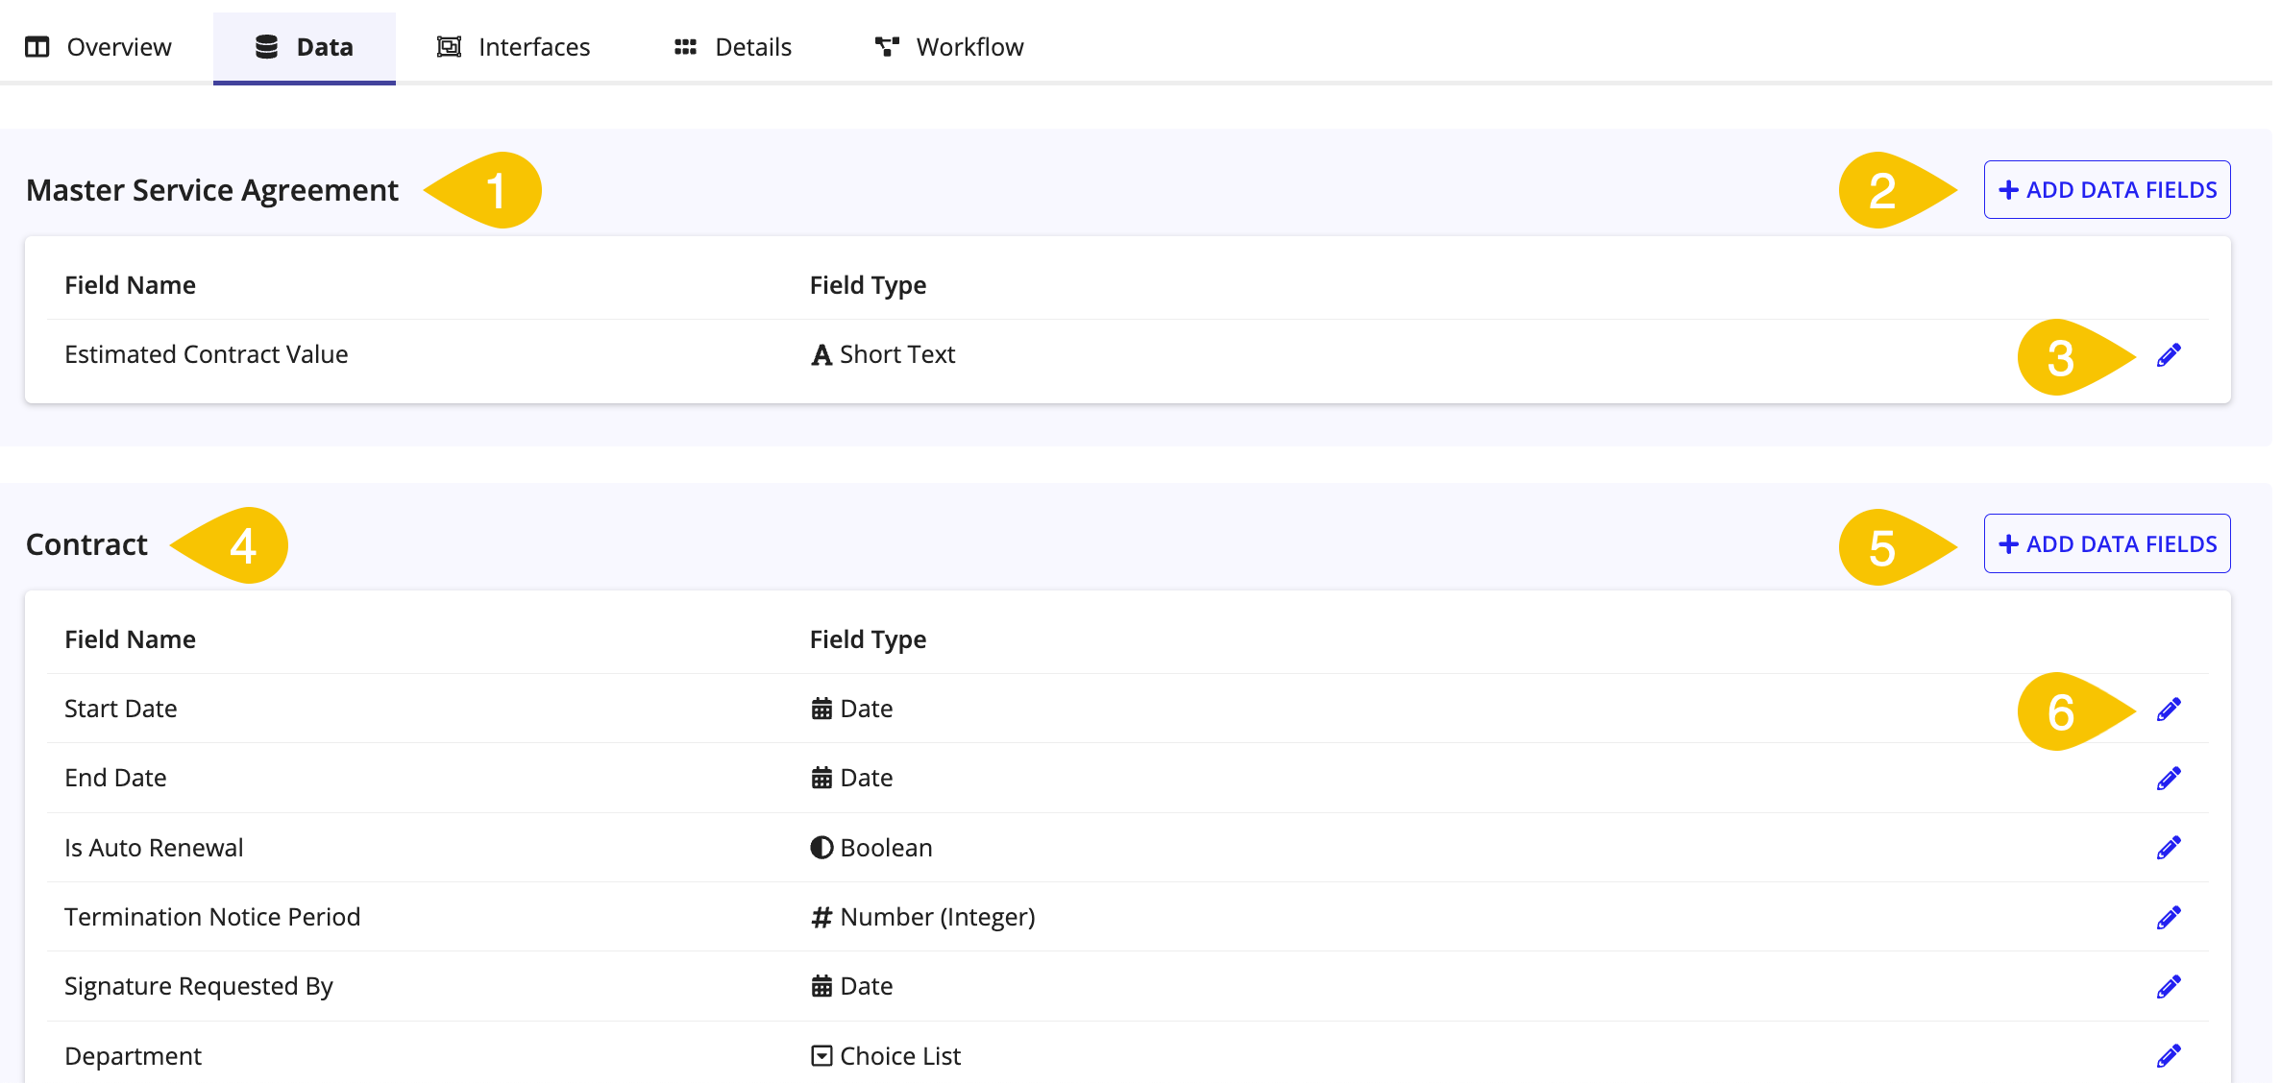Click the Contract section heading

point(86,544)
